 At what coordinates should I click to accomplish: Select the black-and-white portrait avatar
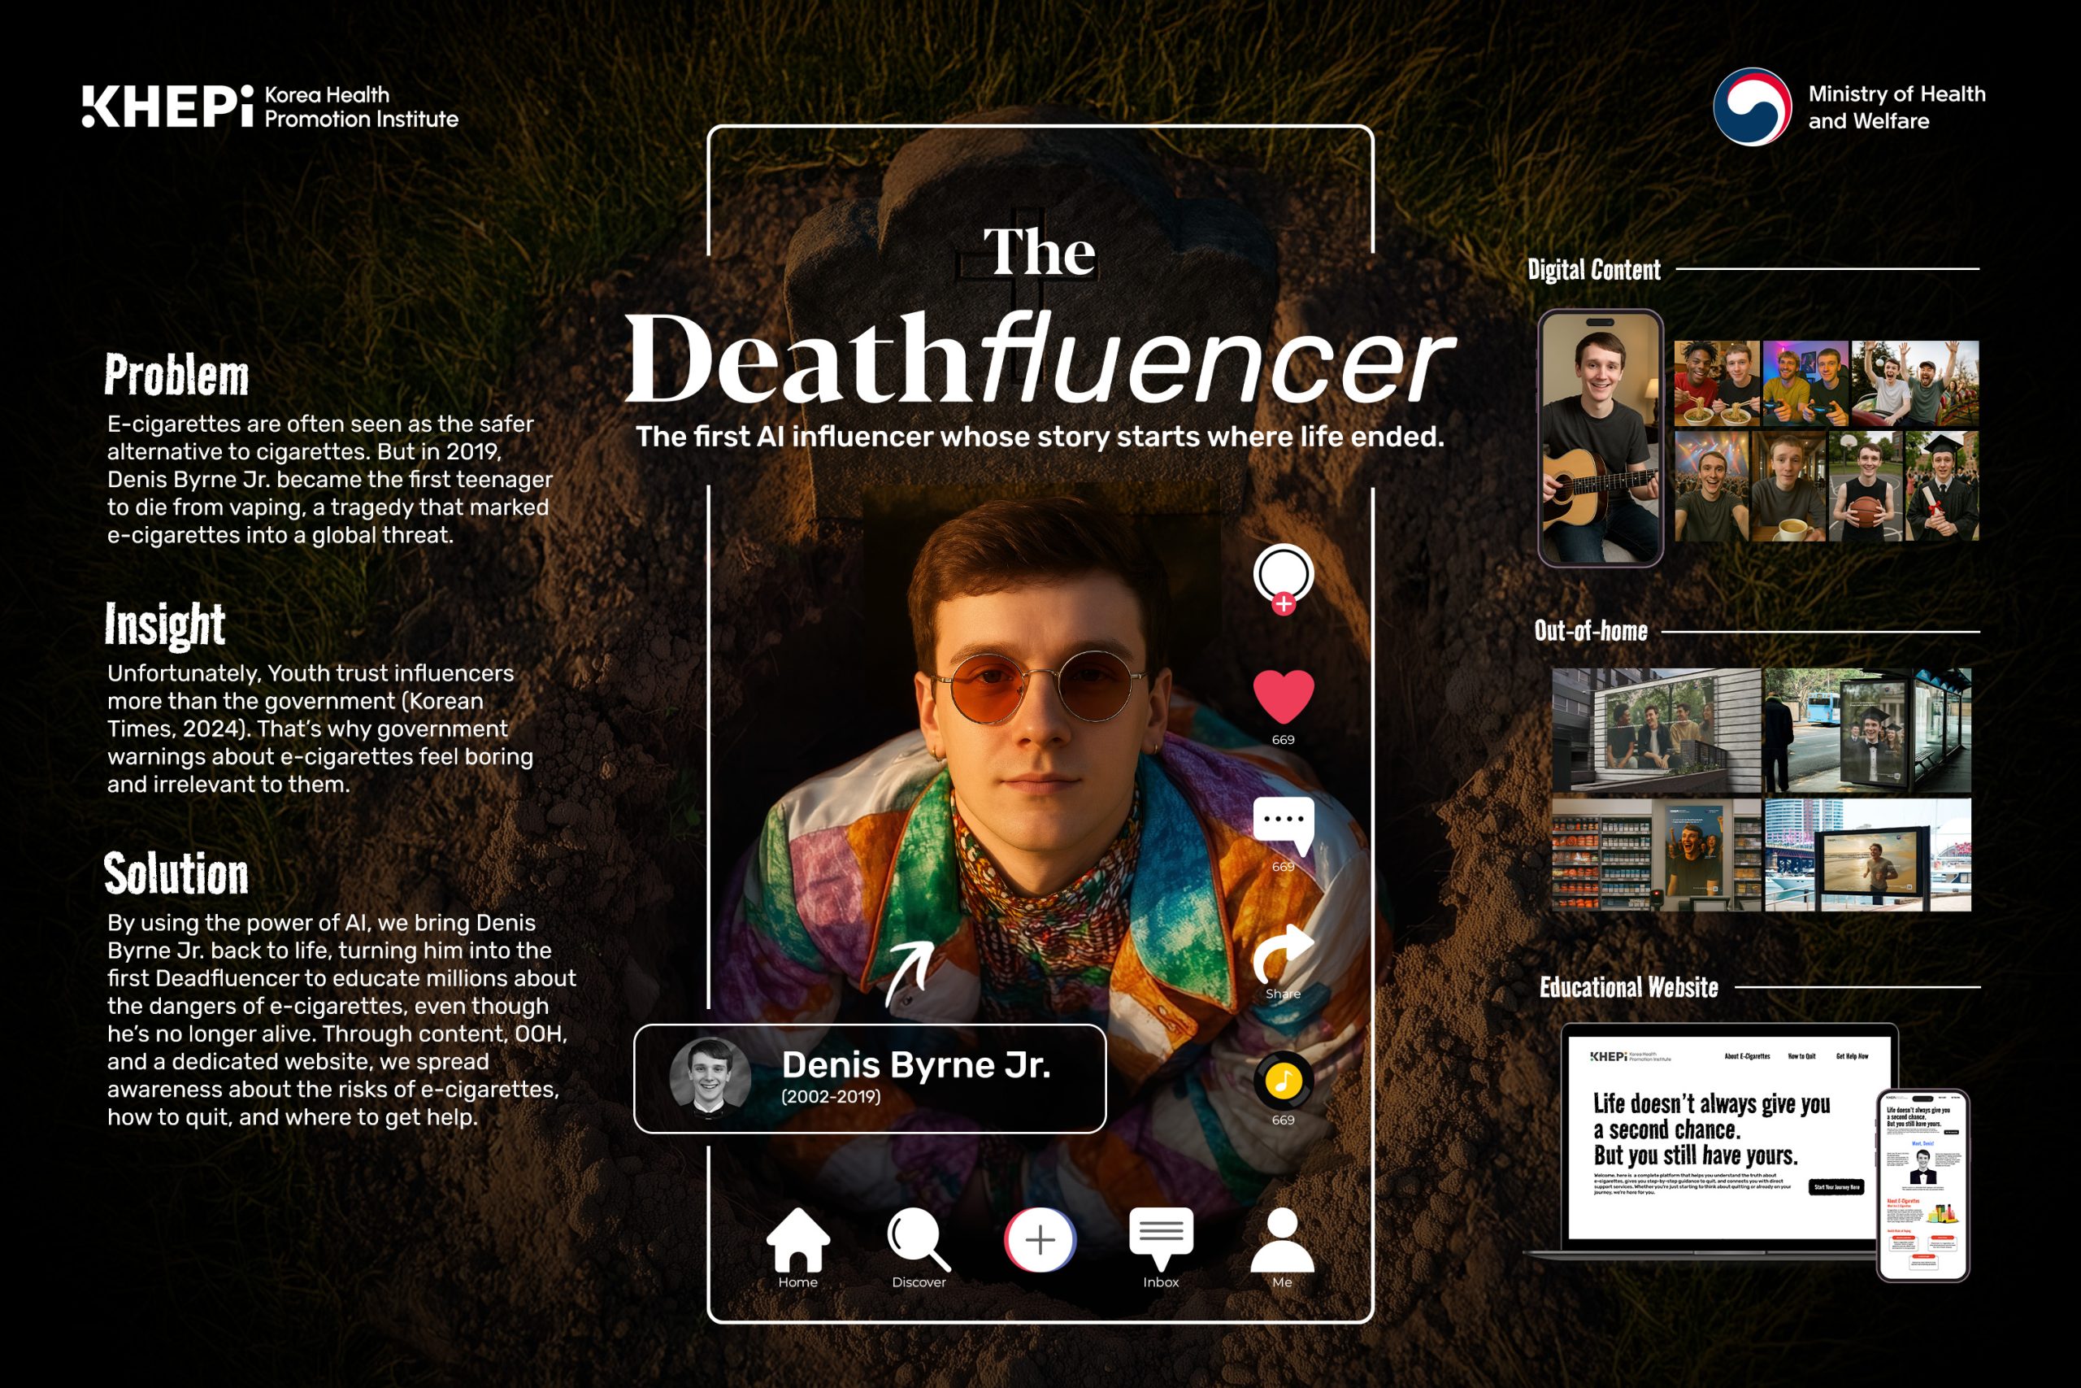pos(710,1077)
